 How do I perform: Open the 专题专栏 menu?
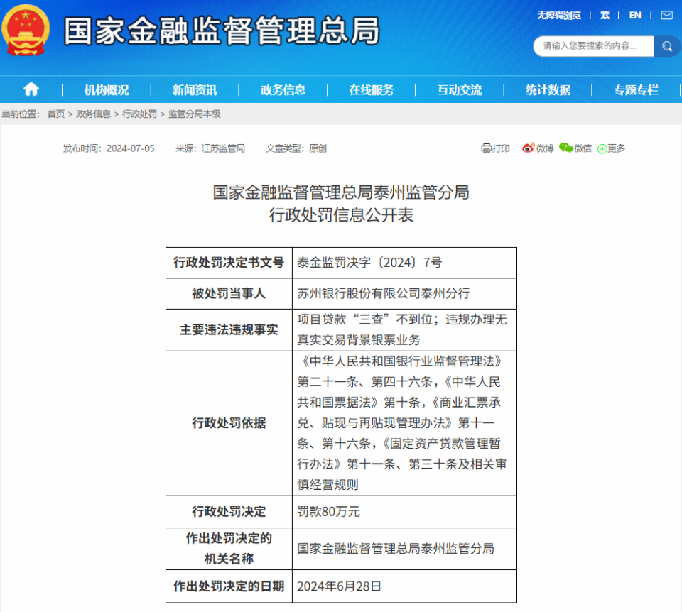[x=637, y=90]
